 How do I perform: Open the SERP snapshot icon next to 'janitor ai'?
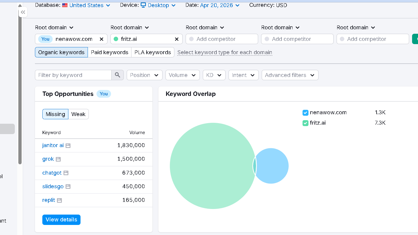[x=68, y=145]
